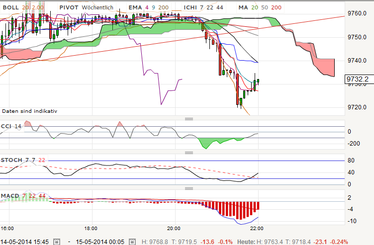
Task: Click the grip handle above the CCI panel
Action: [189, 119]
